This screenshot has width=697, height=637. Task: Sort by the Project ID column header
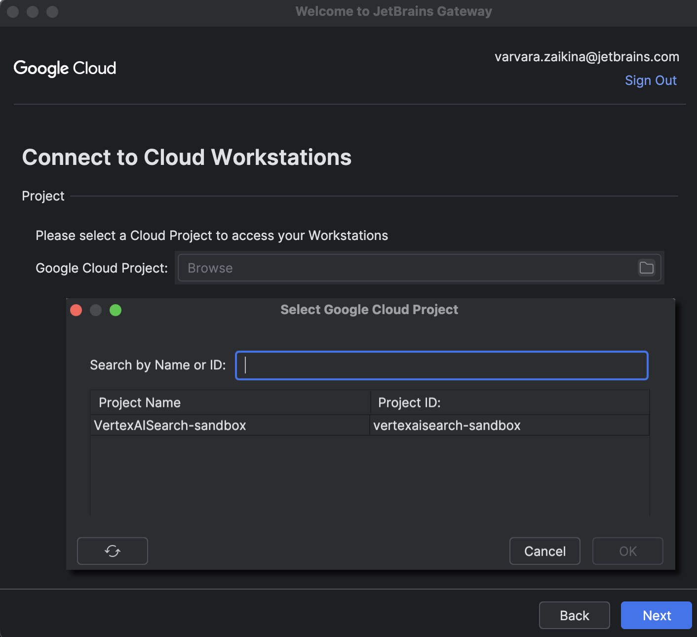pyautogui.click(x=409, y=402)
